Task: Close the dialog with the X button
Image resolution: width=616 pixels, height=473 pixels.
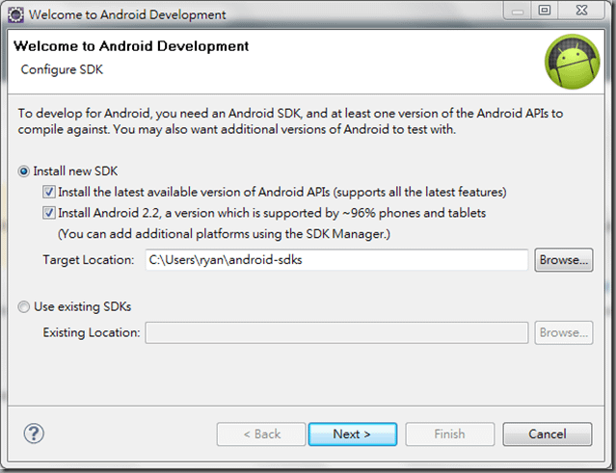Action: tap(581, 11)
